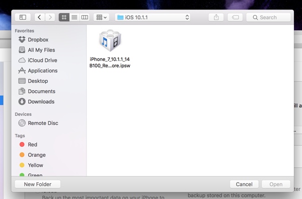Switch to list view
Image resolution: width=302 pixels, height=199 pixels.
[x=74, y=17]
